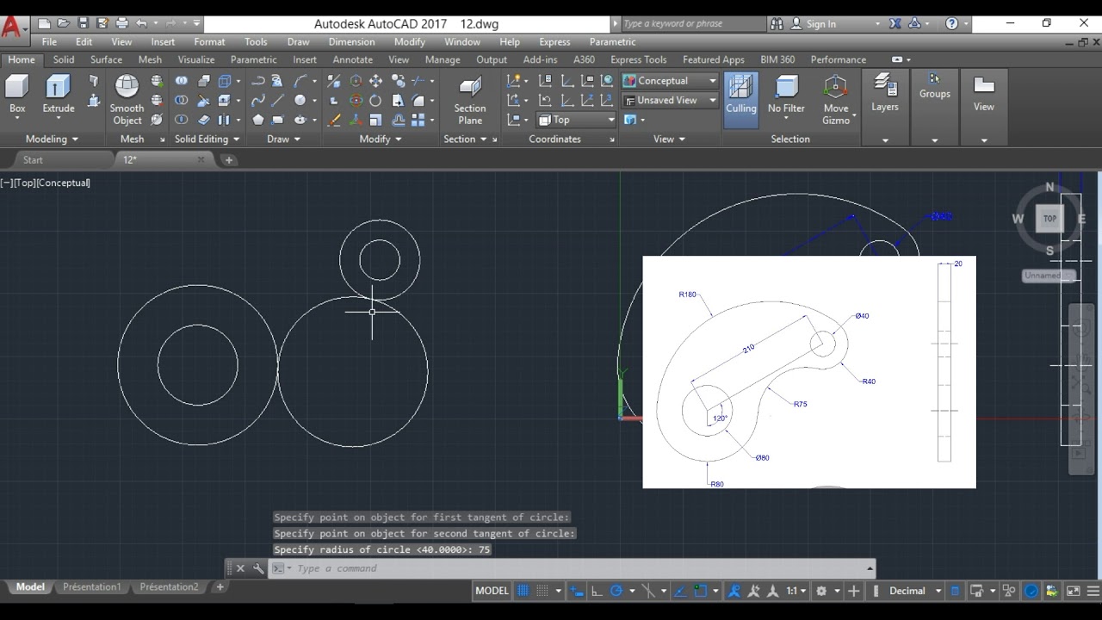Click the Extrude tool icon
The height and width of the screenshot is (620, 1102).
tap(58, 87)
